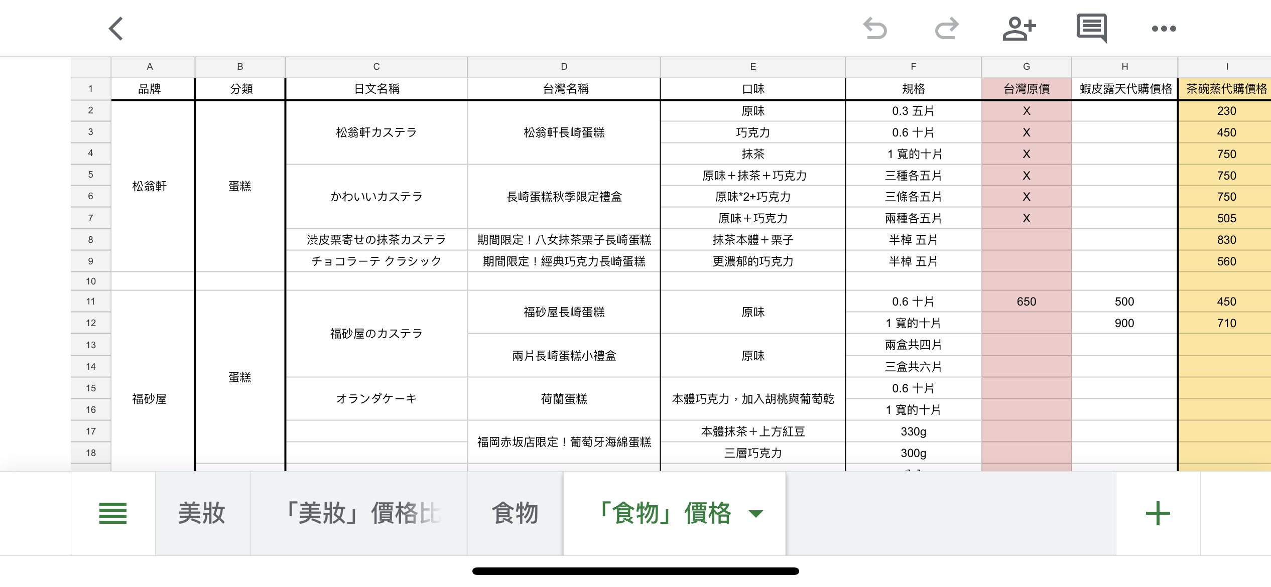Select the 福砂屋のカステラ cell

(x=376, y=334)
